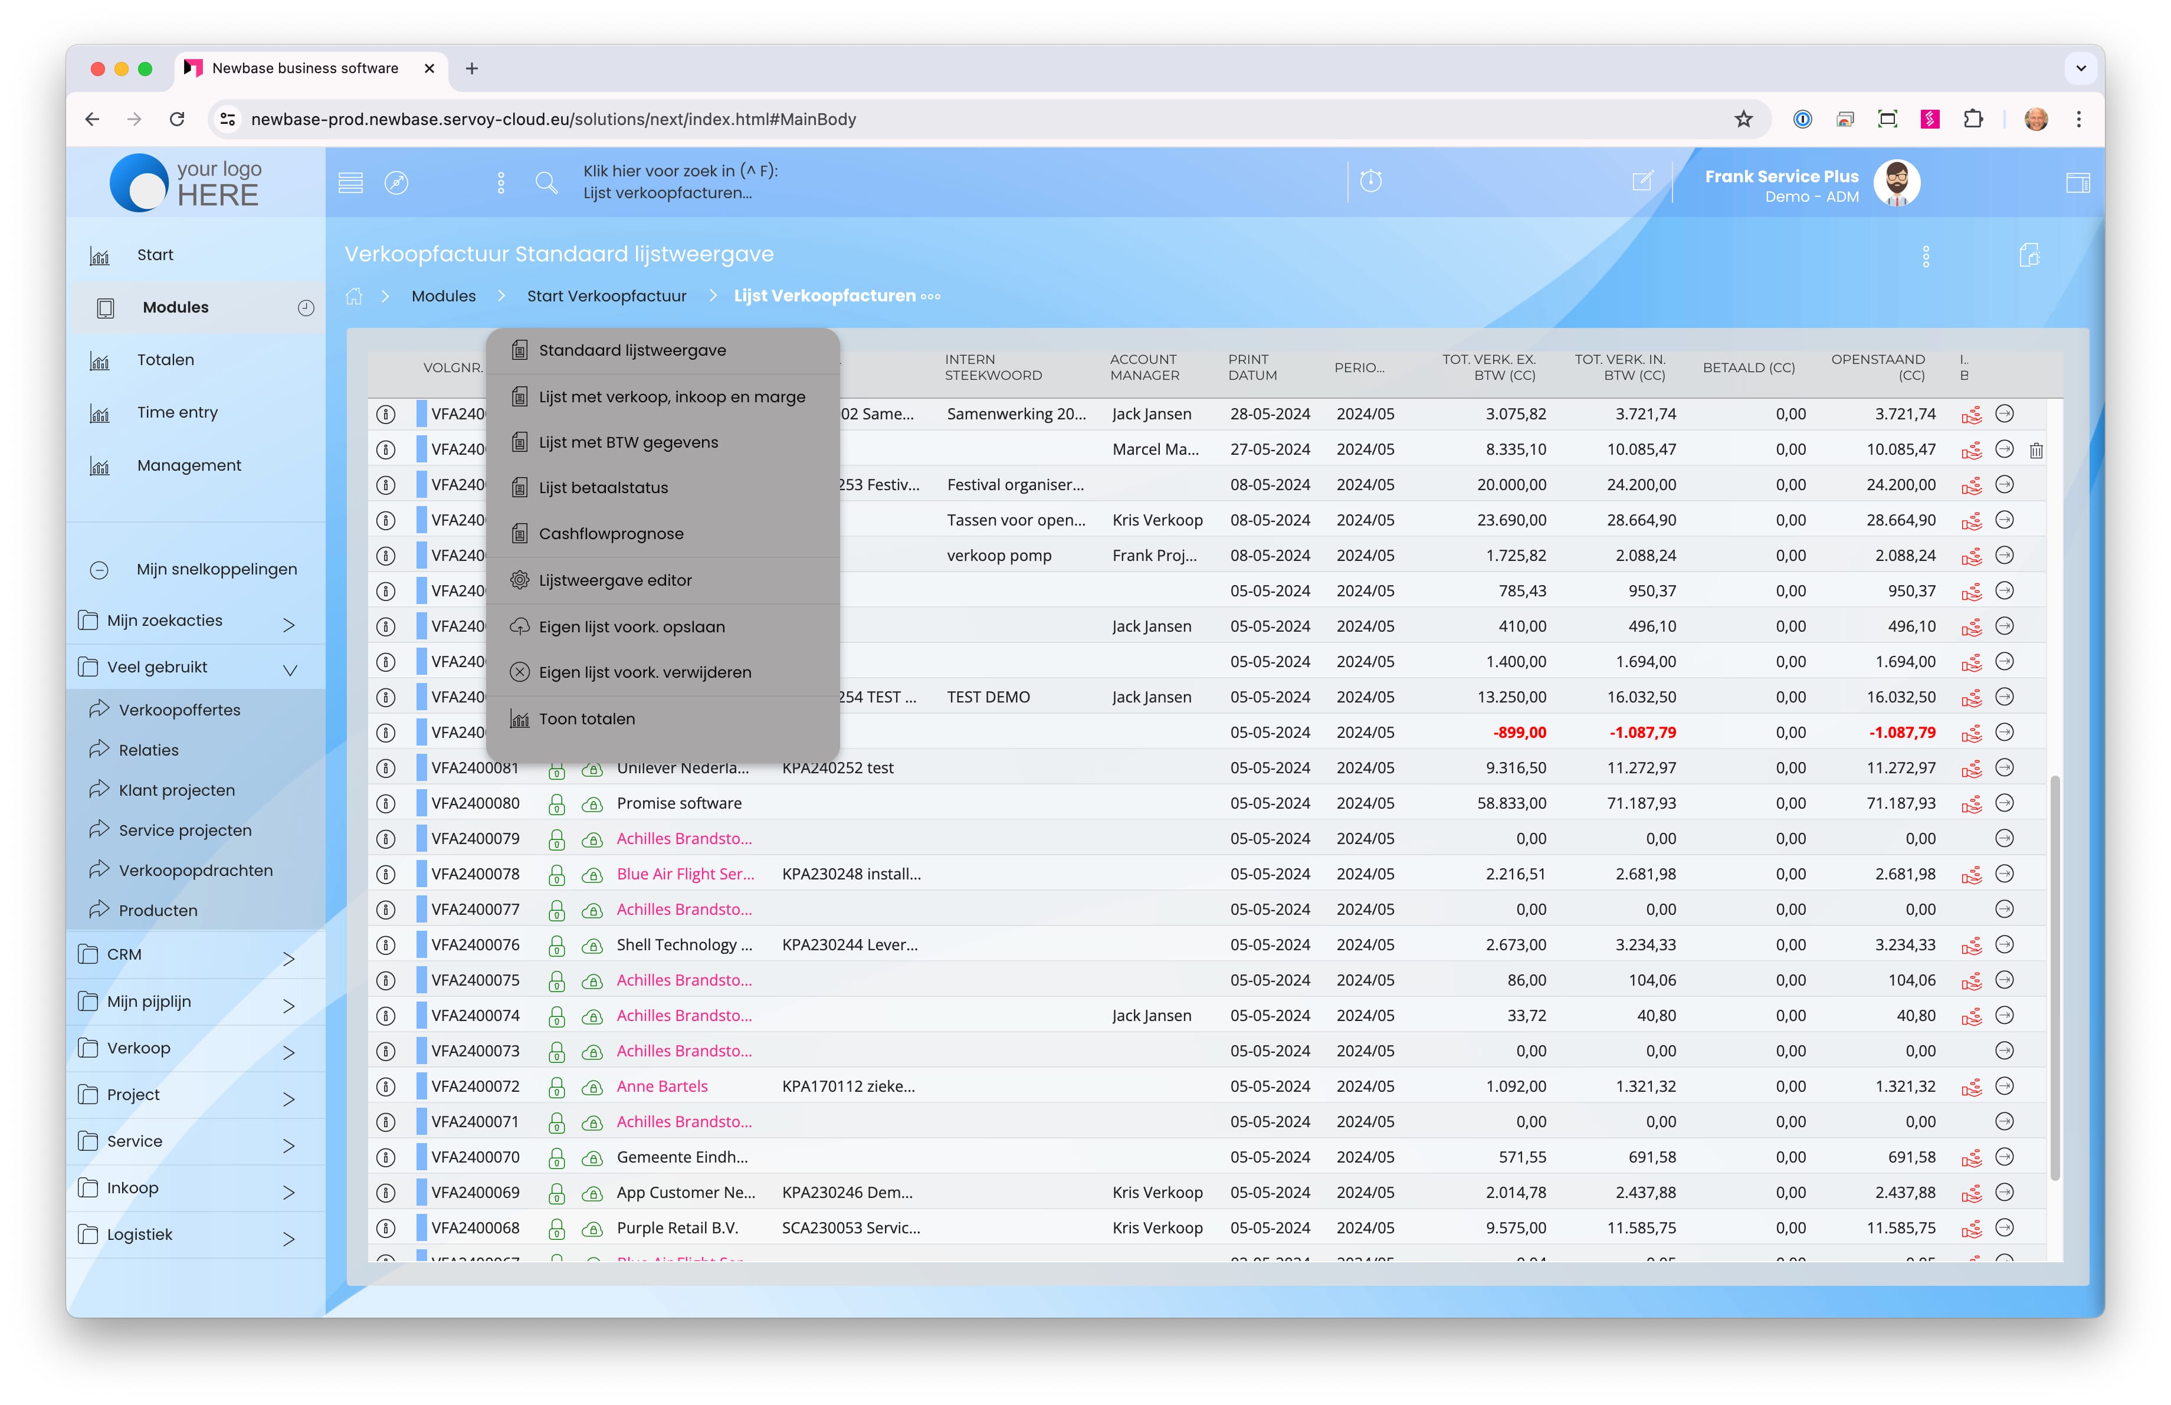The width and height of the screenshot is (2171, 1405).
Task: Open Verkoopoffertes shortcut in sidebar
Action: click(x=179, y=710)
